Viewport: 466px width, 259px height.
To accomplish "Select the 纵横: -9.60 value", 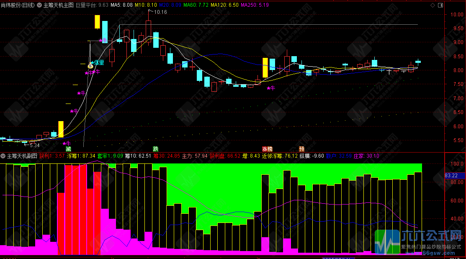I will [312, 156].
